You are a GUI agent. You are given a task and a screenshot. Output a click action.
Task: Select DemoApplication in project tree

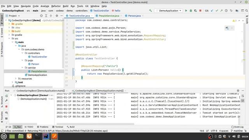click(37, 75)
